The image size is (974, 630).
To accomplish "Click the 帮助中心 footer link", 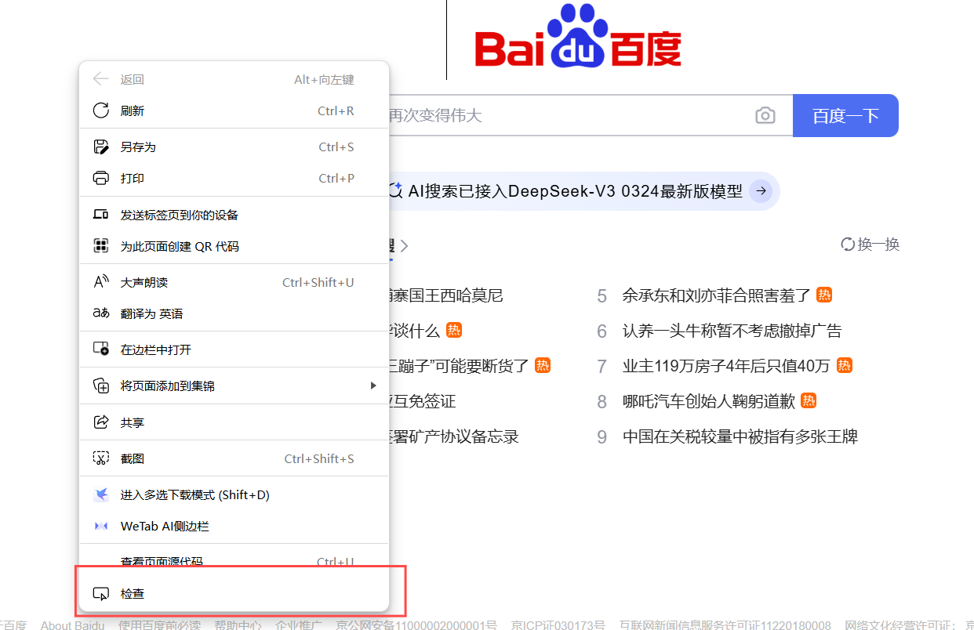I will point(238,625).
